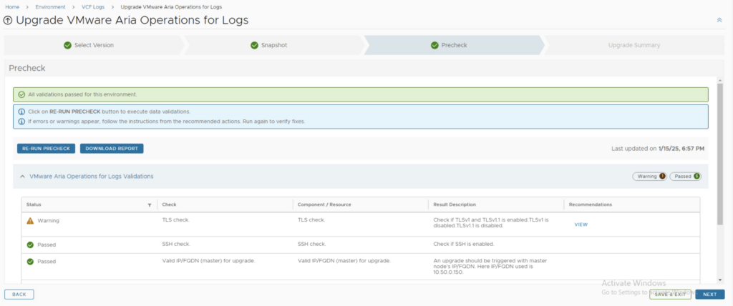Click the filter icon in Status column header
The width and height of the screenshot is (733, 306).
(150, 204)
